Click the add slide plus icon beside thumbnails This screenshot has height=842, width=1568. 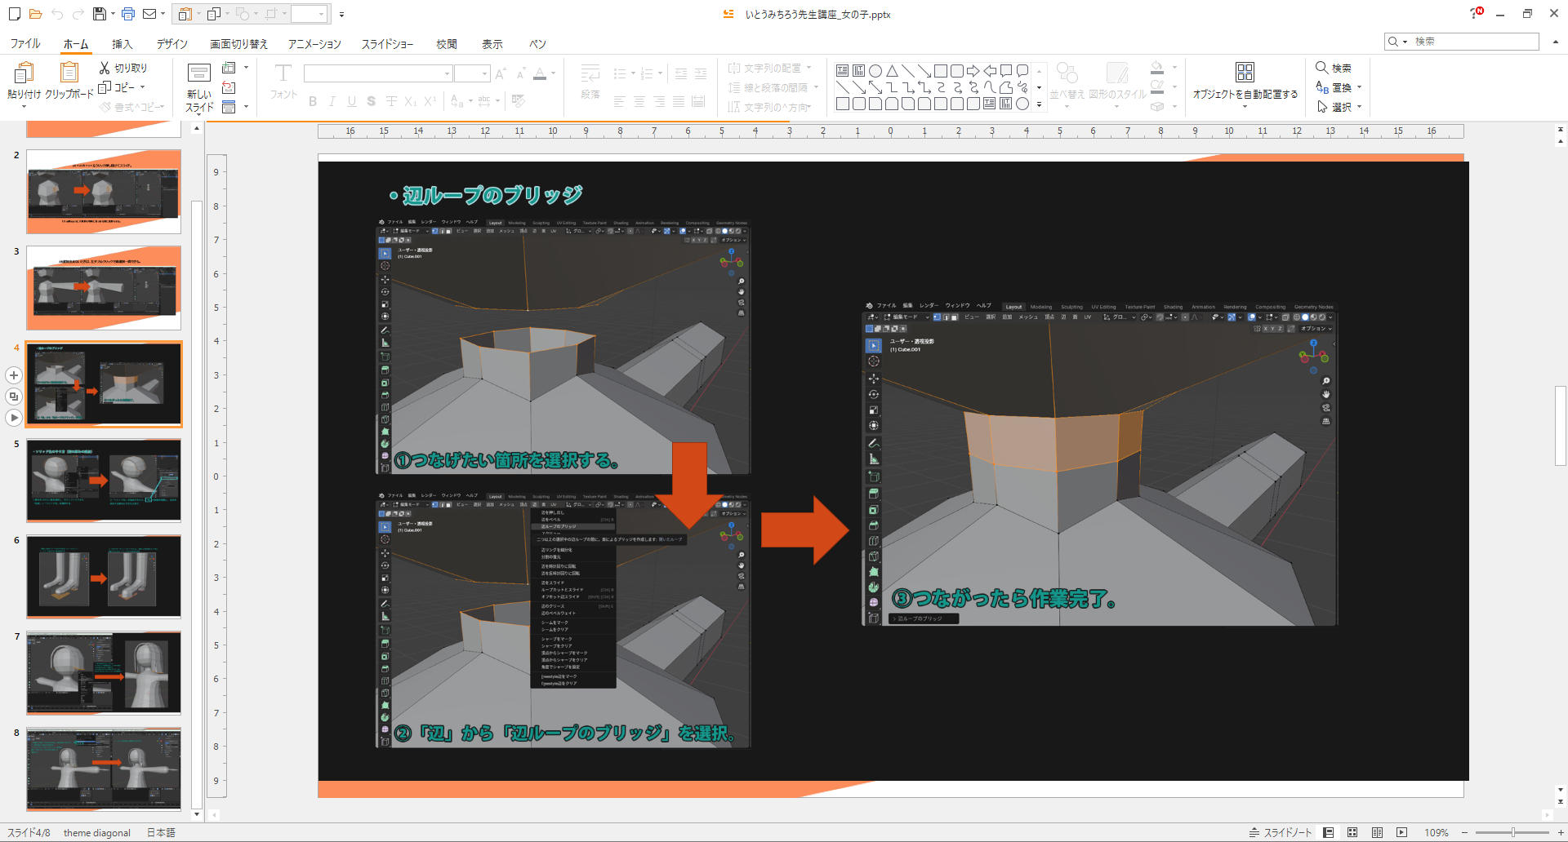coord(14,375)
